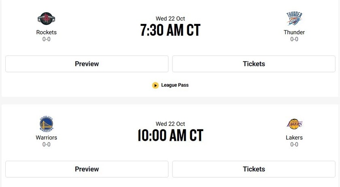340x187 pixels.
Task: Click the yellow League Pass play icon
Action: pyautogui.click(x=155, y=85)
